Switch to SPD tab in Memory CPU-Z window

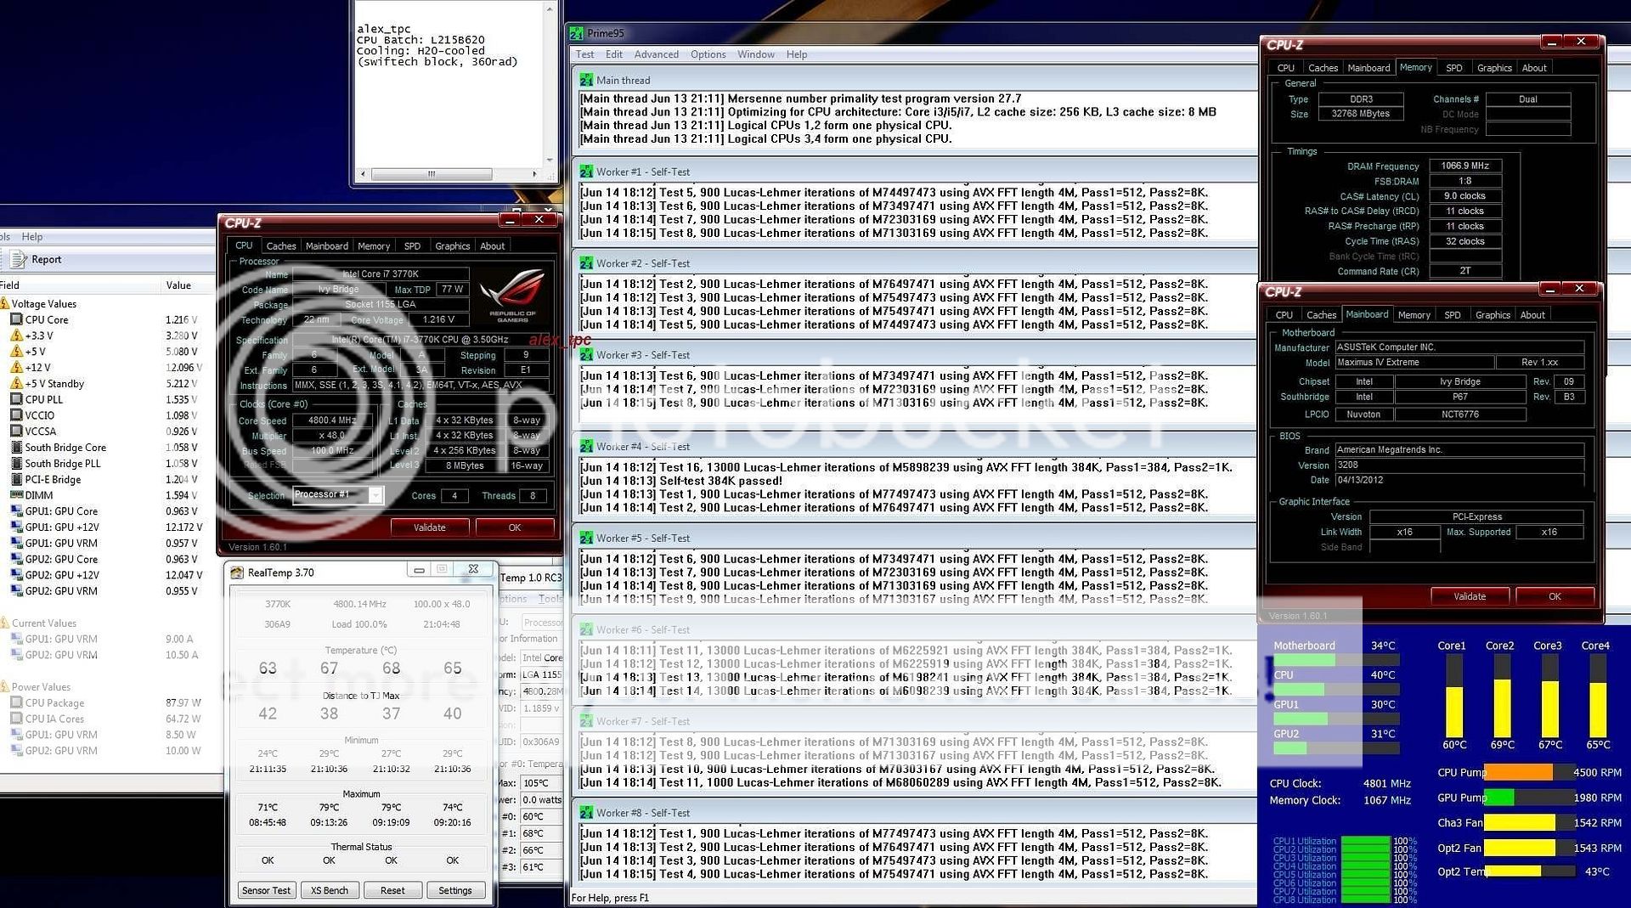click(x=1454, y=68)
